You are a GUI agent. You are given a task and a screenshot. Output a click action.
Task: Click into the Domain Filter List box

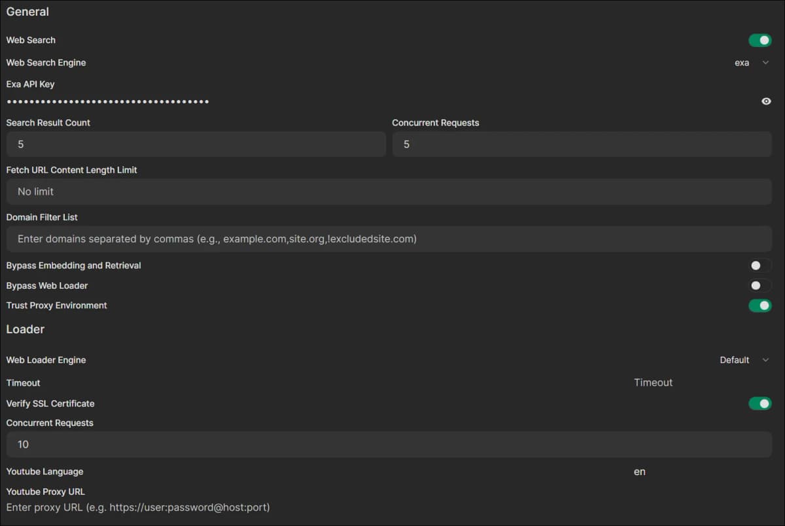pyautogui.click(x=389, y=239)
